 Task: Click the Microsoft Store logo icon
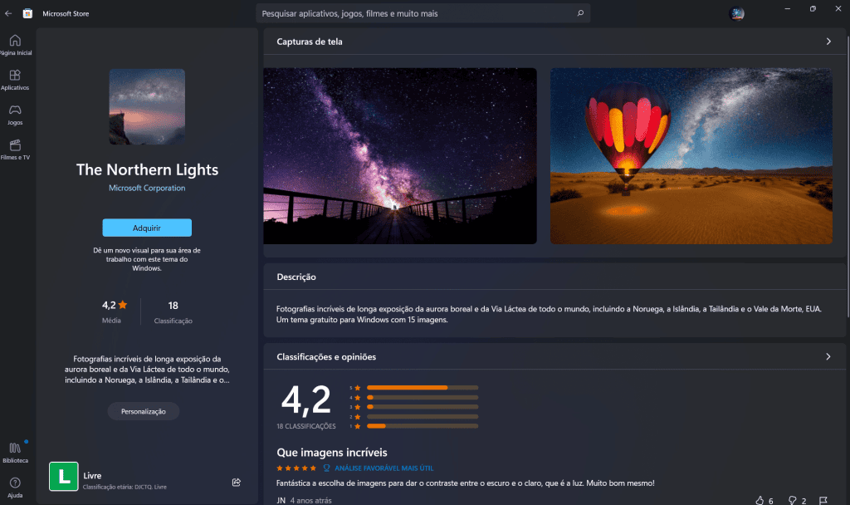click(27, 13)
